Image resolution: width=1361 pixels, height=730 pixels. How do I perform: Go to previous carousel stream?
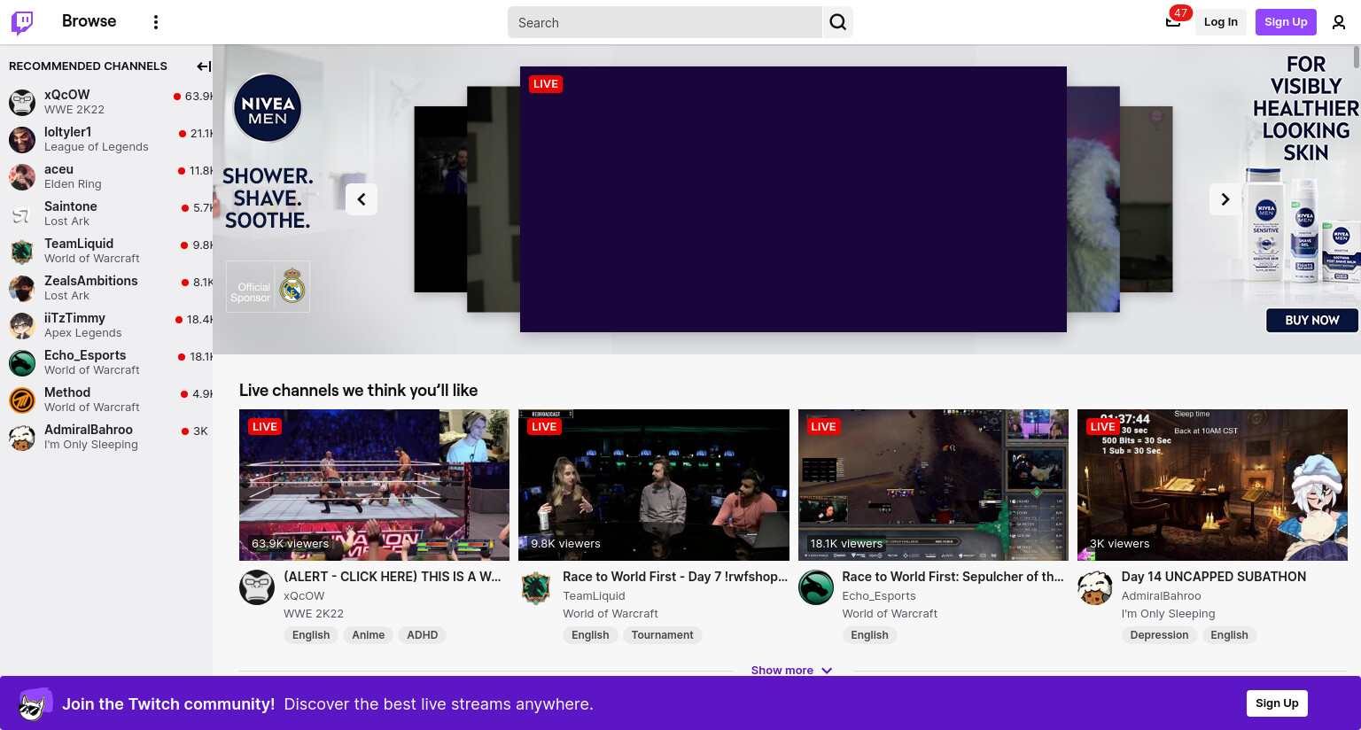[362, 199]
